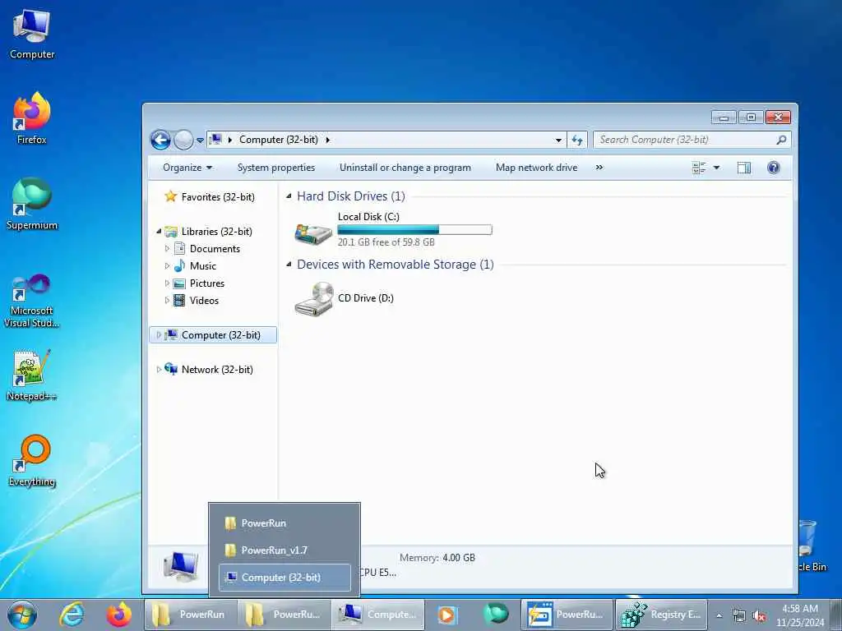Launch Firefox from the desktop shortcut
842x631 pixels.
tap(32, 118)
